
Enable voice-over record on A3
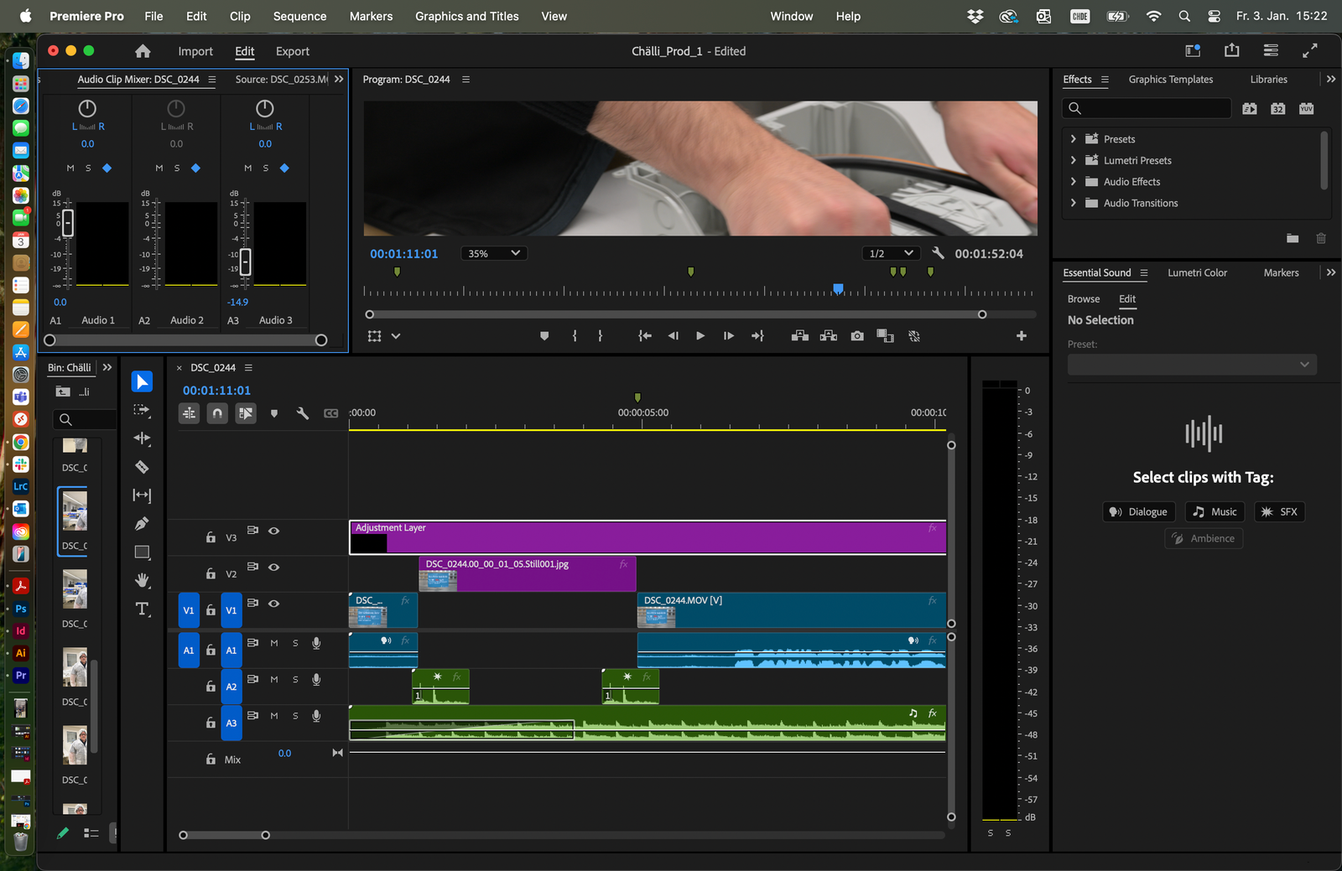tap(316, 716)
